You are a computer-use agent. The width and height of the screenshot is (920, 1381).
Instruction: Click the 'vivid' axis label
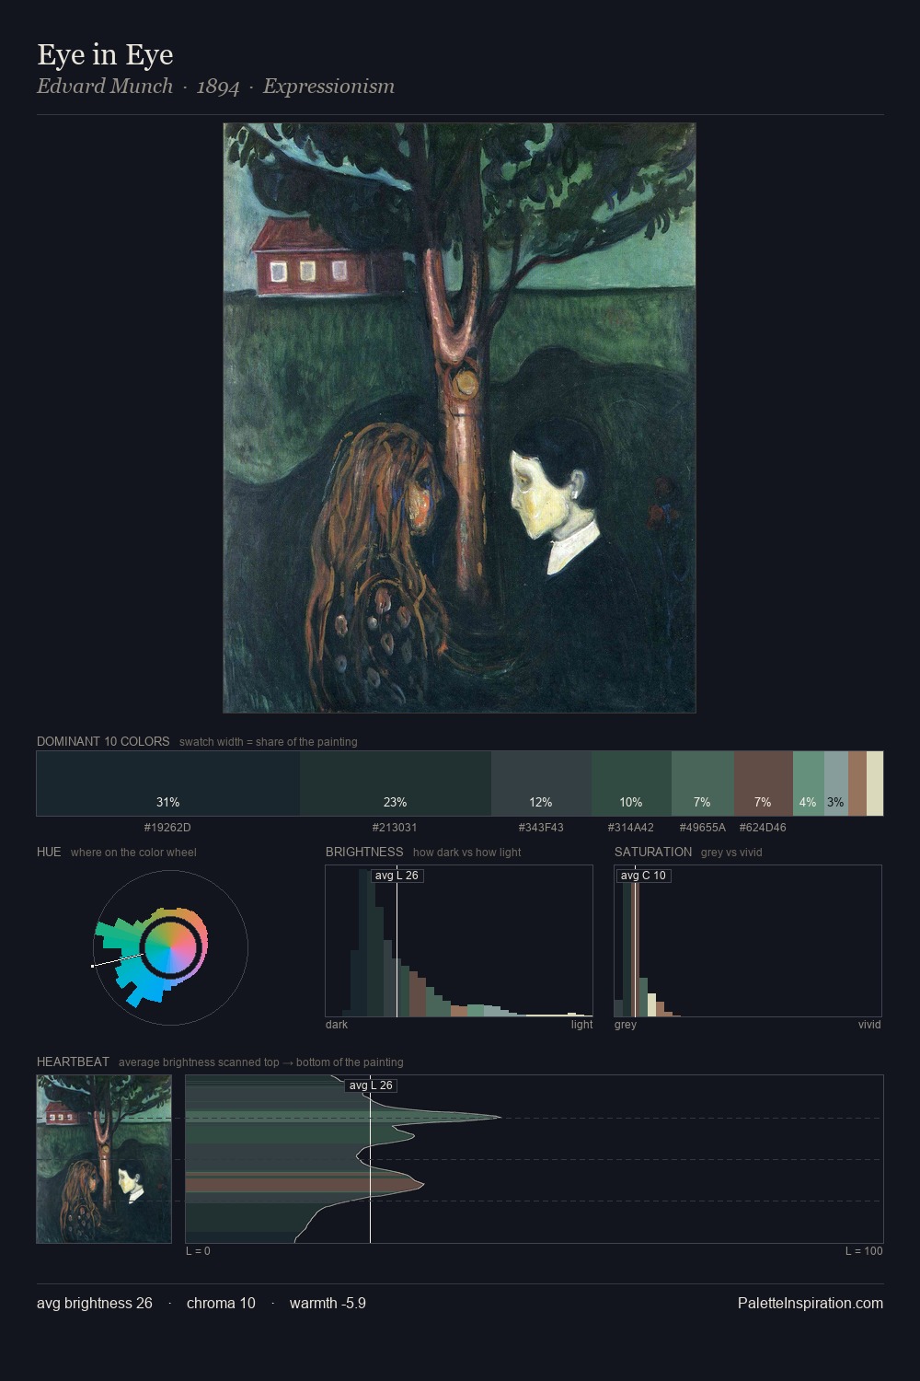pyautogui.click(x=869, y=1025)
